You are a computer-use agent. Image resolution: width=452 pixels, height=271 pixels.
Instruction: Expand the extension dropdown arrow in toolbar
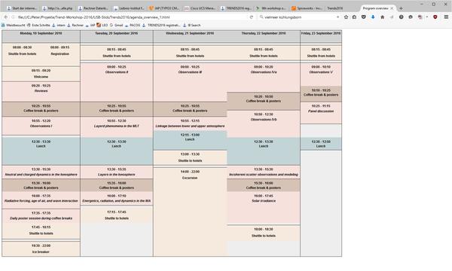pos(427,17)
